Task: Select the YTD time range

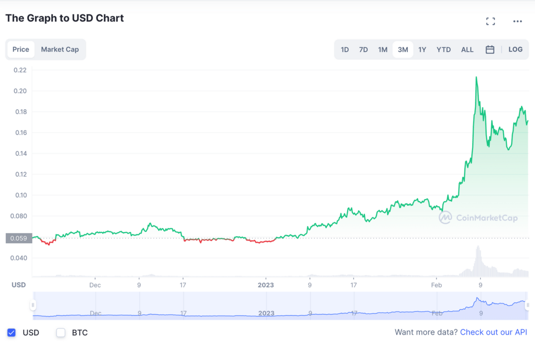Action: (x=444, y=49)
